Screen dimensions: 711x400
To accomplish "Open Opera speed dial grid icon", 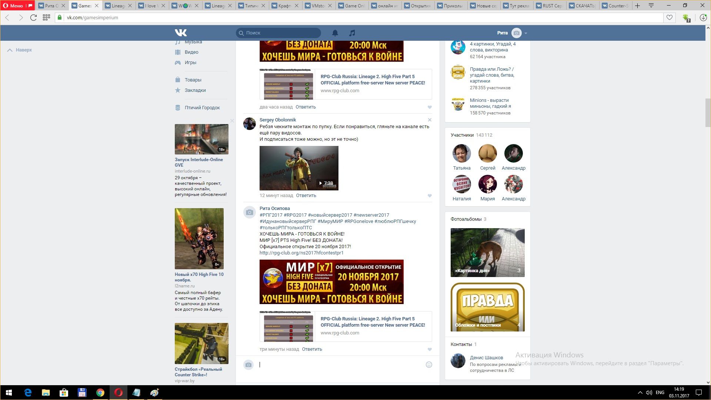I will pos(46,17).
